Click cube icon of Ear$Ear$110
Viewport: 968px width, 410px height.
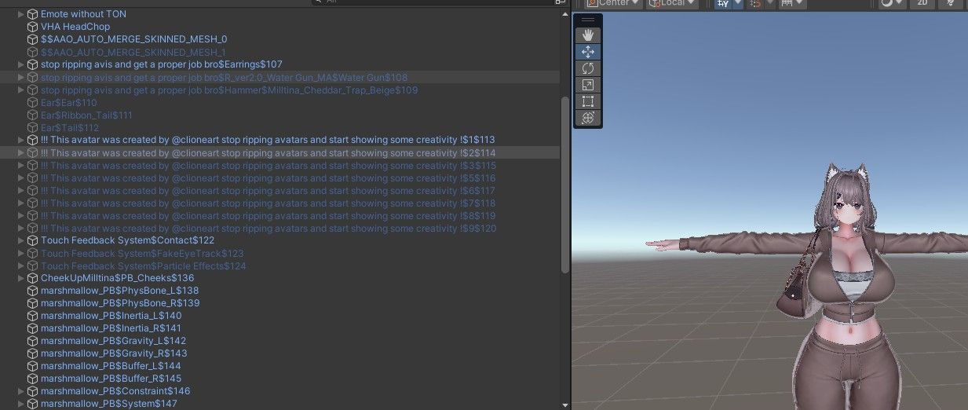click(33, 103)
